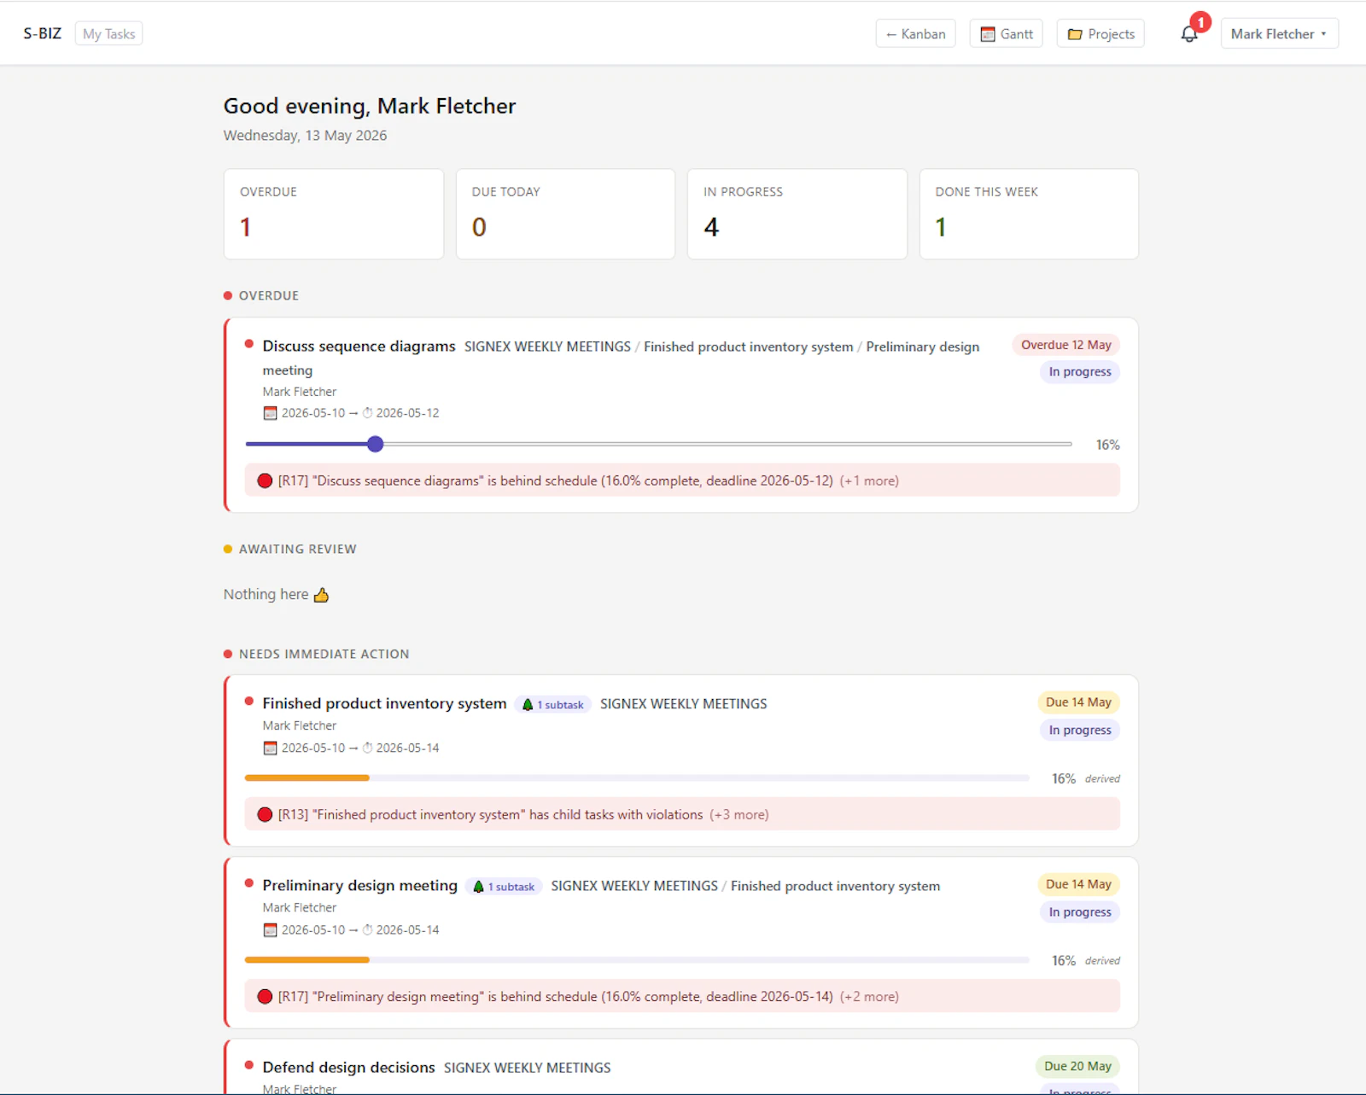Image resolution: width=1366 pixels, height=1095 pixels.
Task: Click the Projects folder icon
Action: pos(1075,34)
